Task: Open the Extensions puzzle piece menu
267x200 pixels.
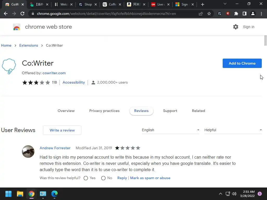Action: 236,14
